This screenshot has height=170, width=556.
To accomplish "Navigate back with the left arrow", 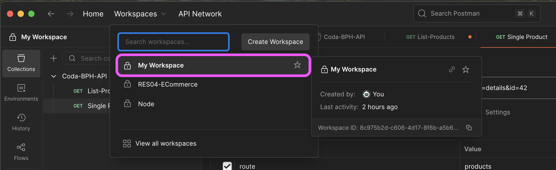I will [51, 14].
